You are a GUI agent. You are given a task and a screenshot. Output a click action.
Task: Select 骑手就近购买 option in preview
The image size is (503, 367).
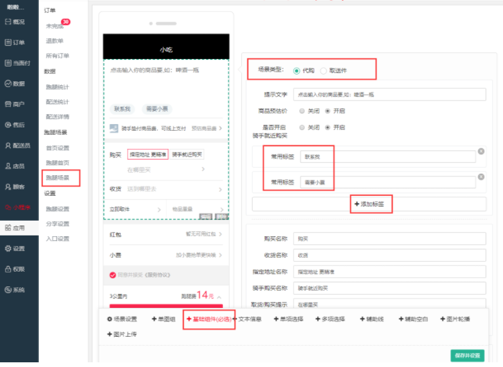[187, 154]
